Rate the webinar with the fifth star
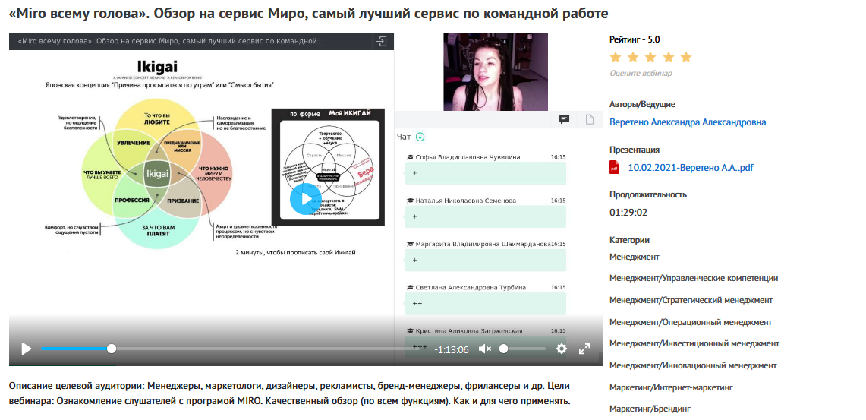 pyautogui.click(x=686, y=58)
